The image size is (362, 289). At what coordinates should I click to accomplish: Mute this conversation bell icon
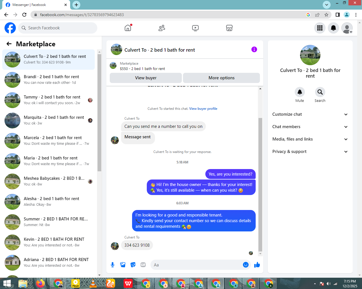[300, 92]
